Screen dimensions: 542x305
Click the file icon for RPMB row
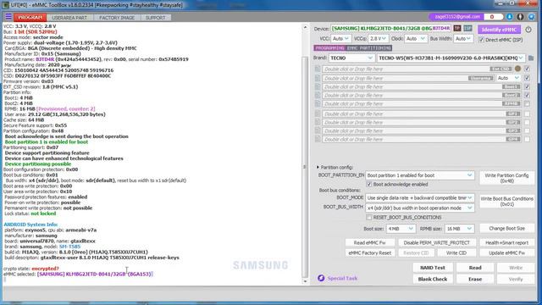click(318, 103)
